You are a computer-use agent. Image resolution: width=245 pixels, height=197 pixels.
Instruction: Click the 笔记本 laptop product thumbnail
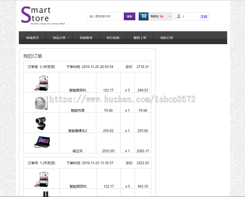(42, 142)
